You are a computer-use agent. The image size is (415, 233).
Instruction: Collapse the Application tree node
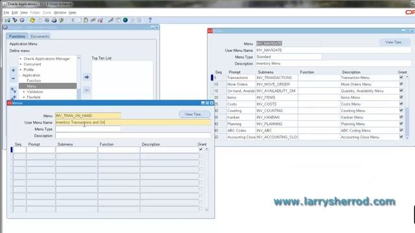click(20, 75)
